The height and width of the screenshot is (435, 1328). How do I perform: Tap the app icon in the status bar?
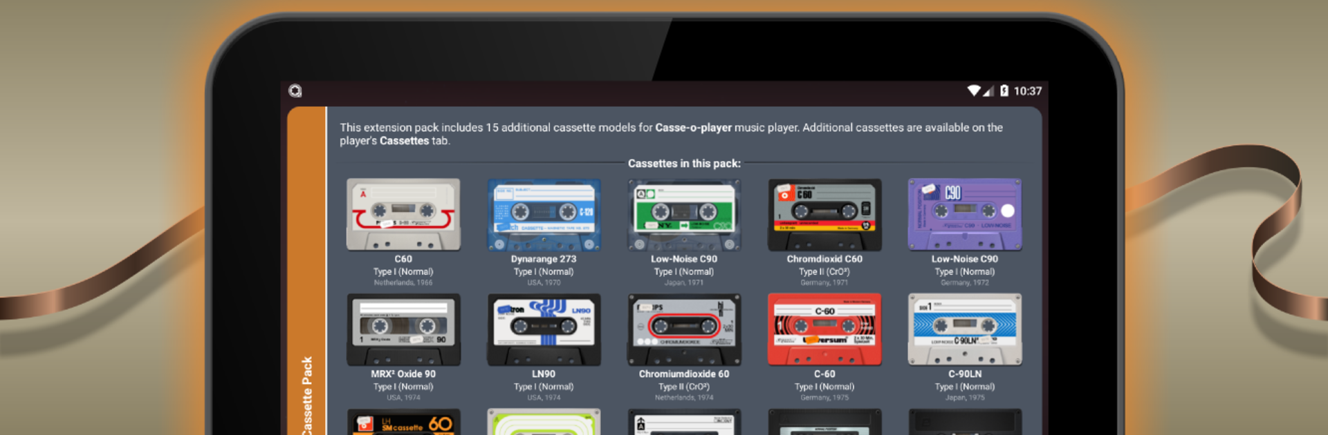(295, 91)
